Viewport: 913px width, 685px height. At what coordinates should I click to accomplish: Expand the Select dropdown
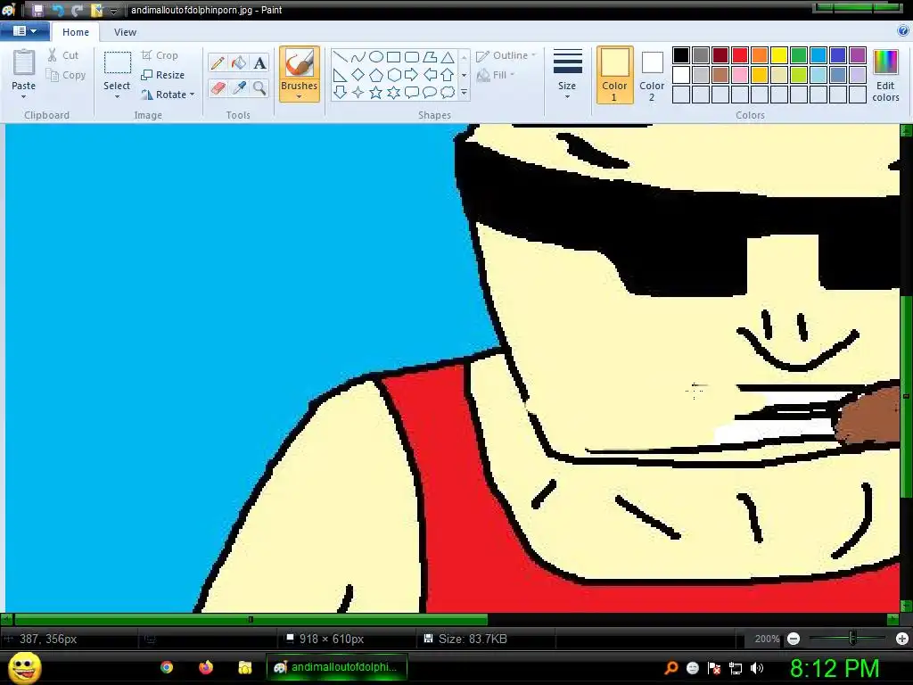click(117, 96)
